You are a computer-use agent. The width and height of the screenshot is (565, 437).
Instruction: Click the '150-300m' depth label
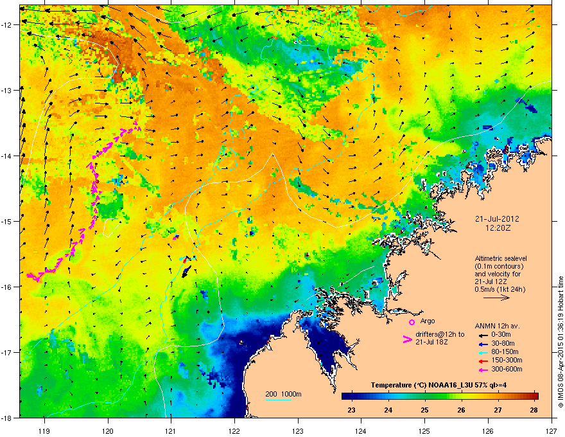507,360
